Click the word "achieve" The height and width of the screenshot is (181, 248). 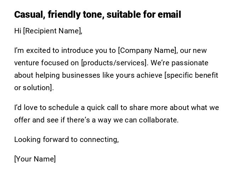150,75
